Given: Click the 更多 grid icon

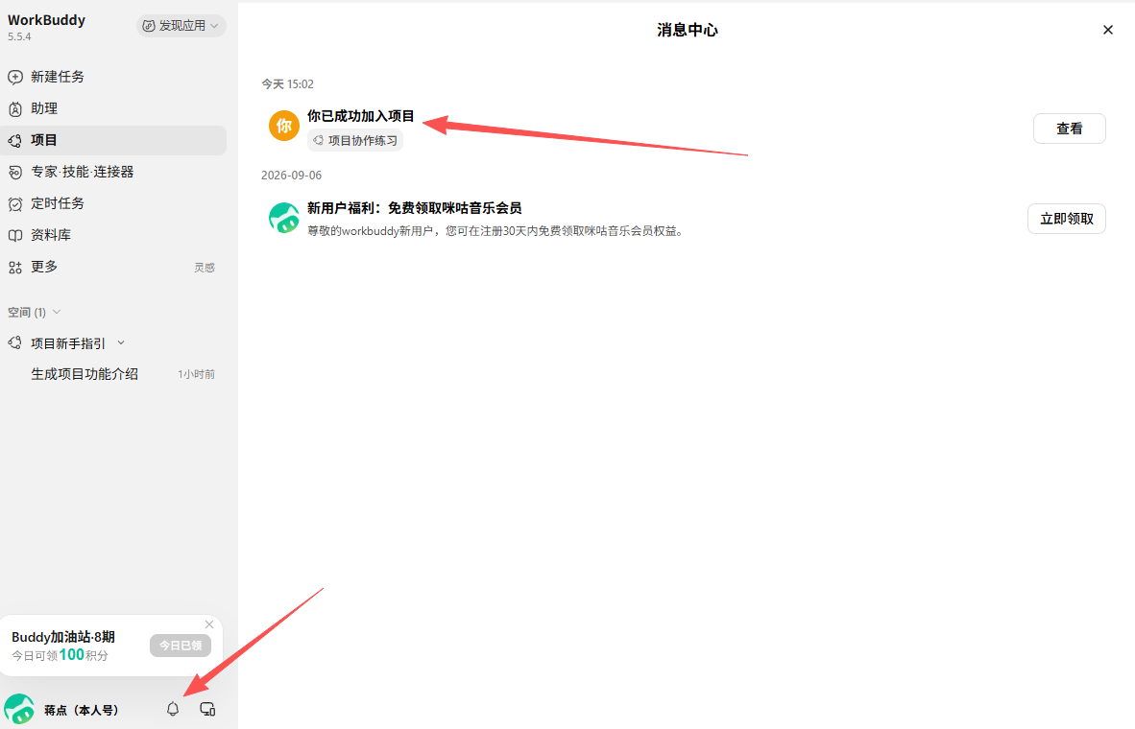Looking at the screenshot, I should click(x=15, y=268).
